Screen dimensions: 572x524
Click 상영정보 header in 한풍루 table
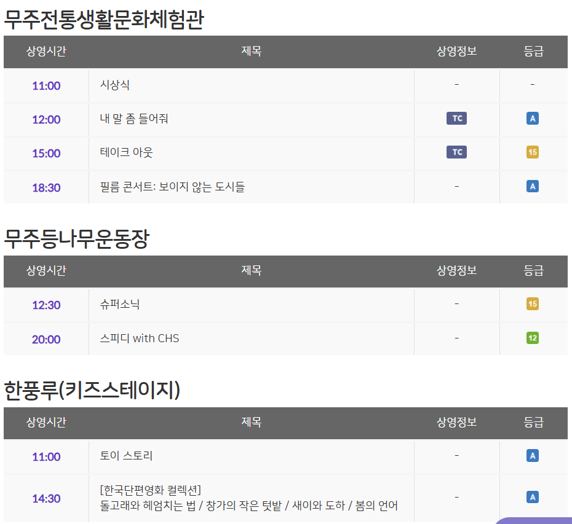pos(457,422)
